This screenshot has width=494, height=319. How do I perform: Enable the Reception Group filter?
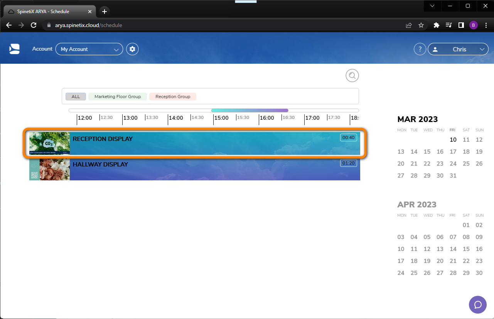[172, 96]
